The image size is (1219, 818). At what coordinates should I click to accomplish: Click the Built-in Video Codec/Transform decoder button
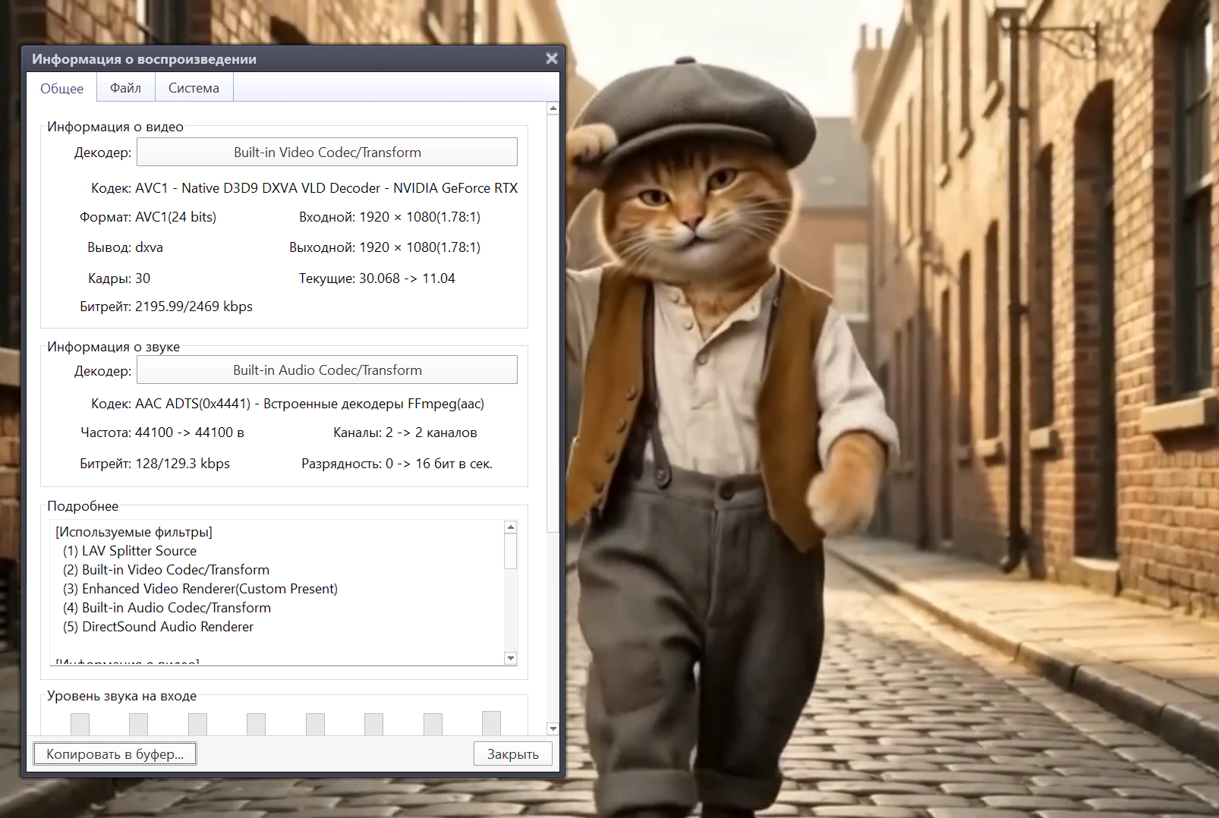coord(327,152)
